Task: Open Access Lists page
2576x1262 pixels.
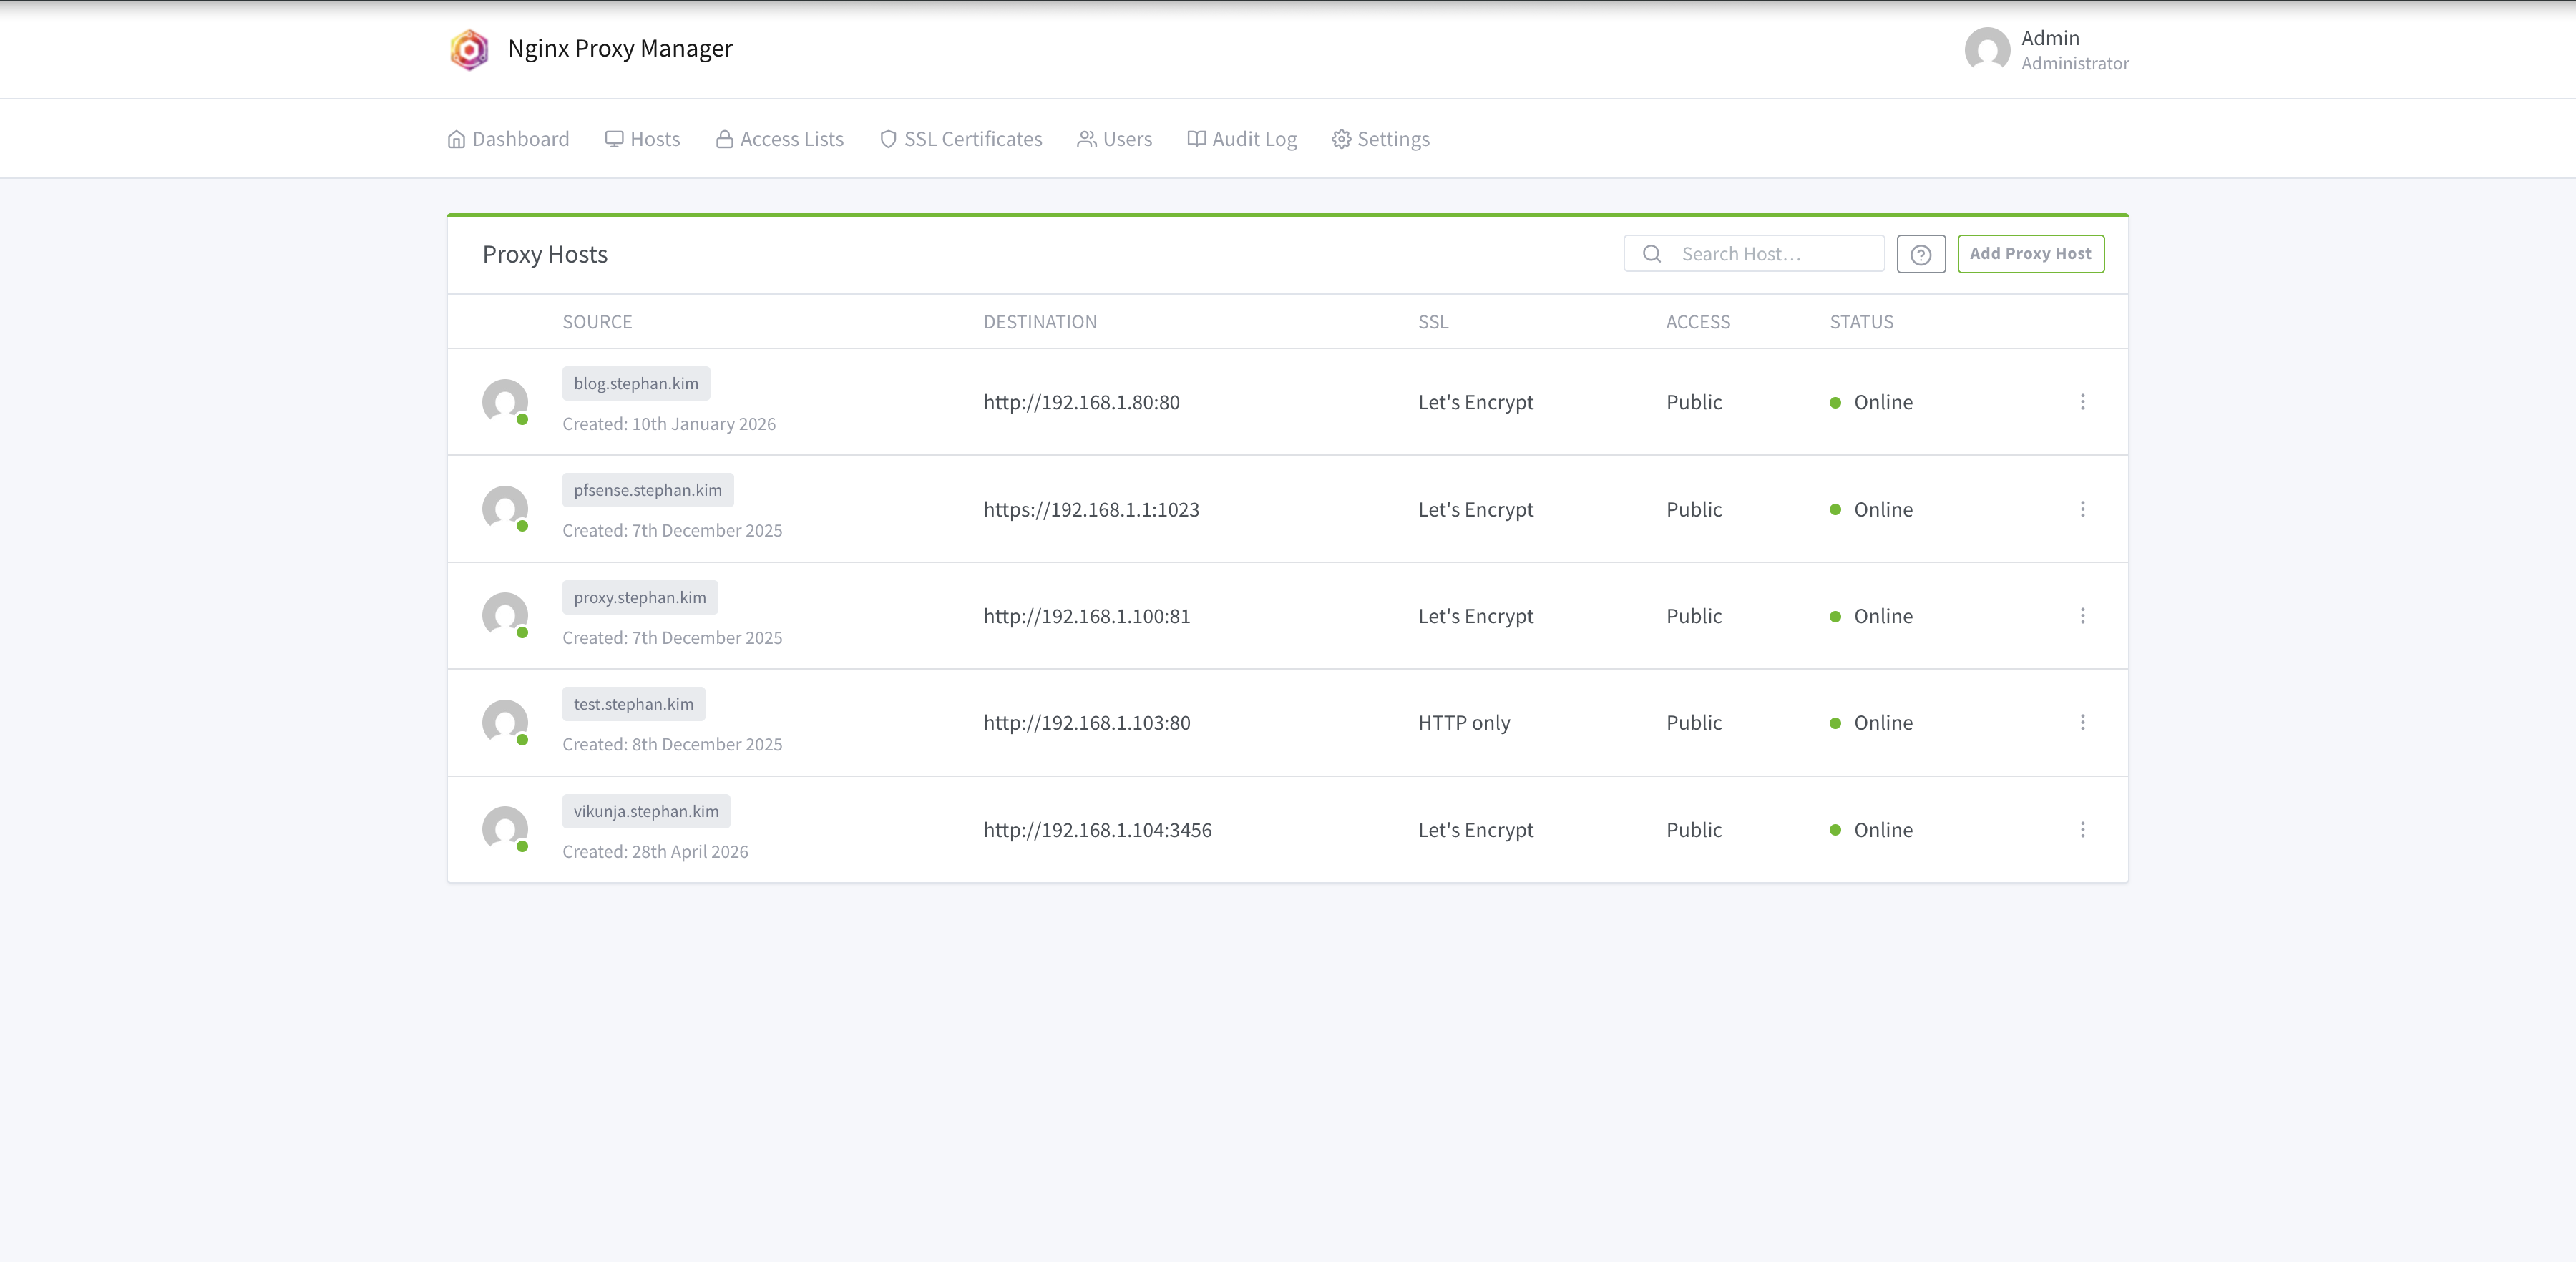Action: click(x=780, y=139)
